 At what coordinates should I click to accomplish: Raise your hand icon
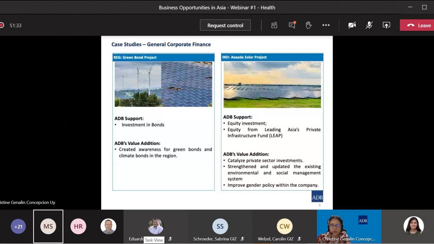point(309,25)
